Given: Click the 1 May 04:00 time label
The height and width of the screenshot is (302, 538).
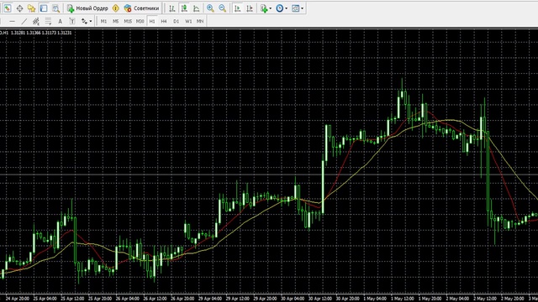Looking at the screenshot, I should click(x=375, y=299).
